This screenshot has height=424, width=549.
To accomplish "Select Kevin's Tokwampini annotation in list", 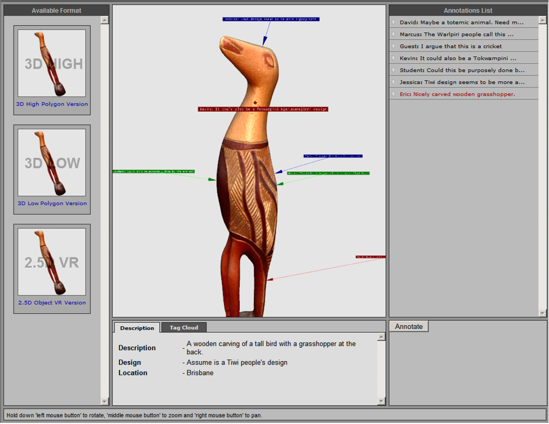I will coord(457,58).
